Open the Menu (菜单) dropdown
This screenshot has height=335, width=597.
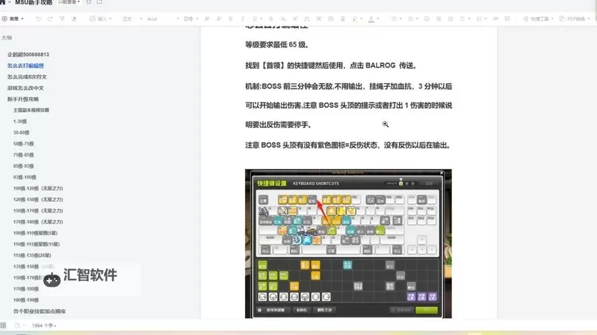tap(13, 19)
